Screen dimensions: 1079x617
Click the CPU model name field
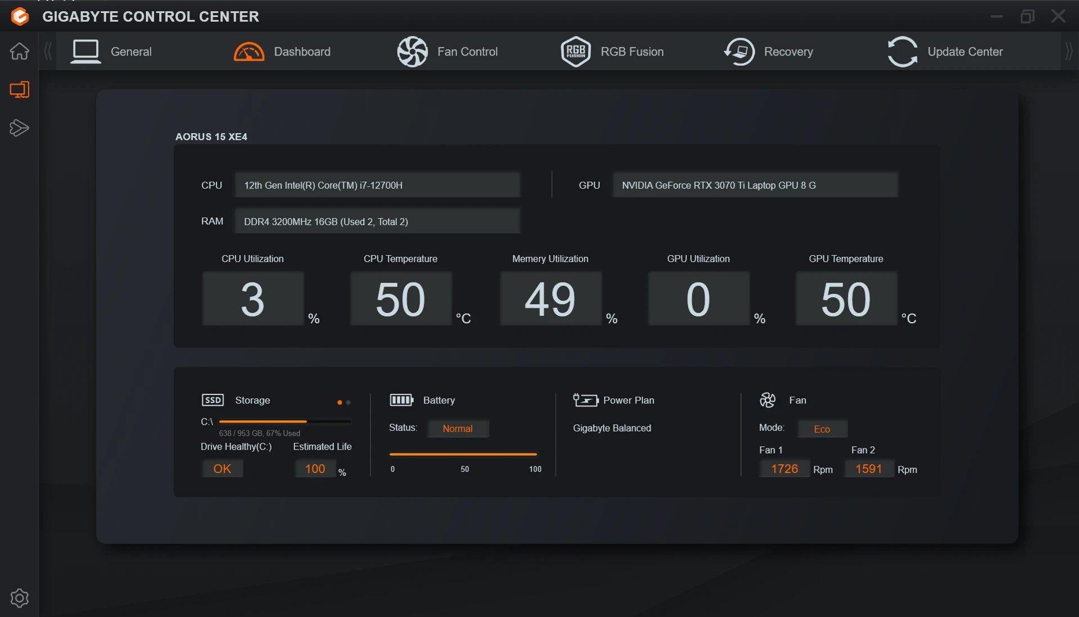[377, 185]
